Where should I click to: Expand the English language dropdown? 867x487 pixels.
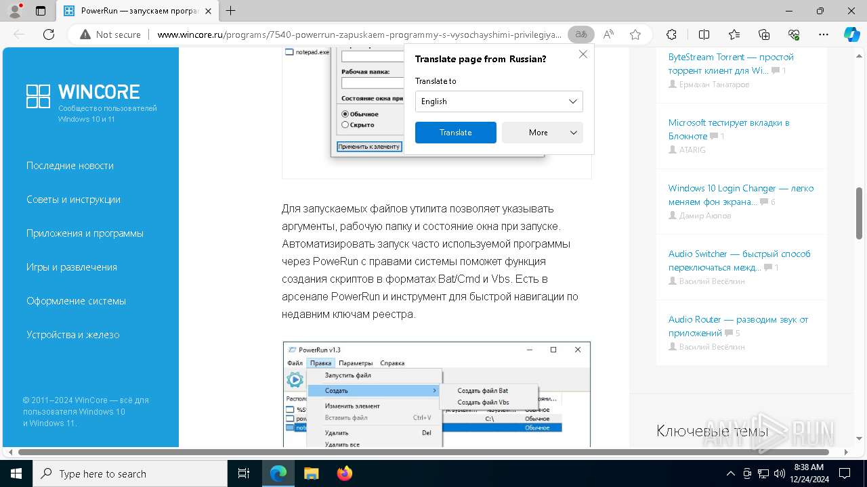(x=499, y=101)
